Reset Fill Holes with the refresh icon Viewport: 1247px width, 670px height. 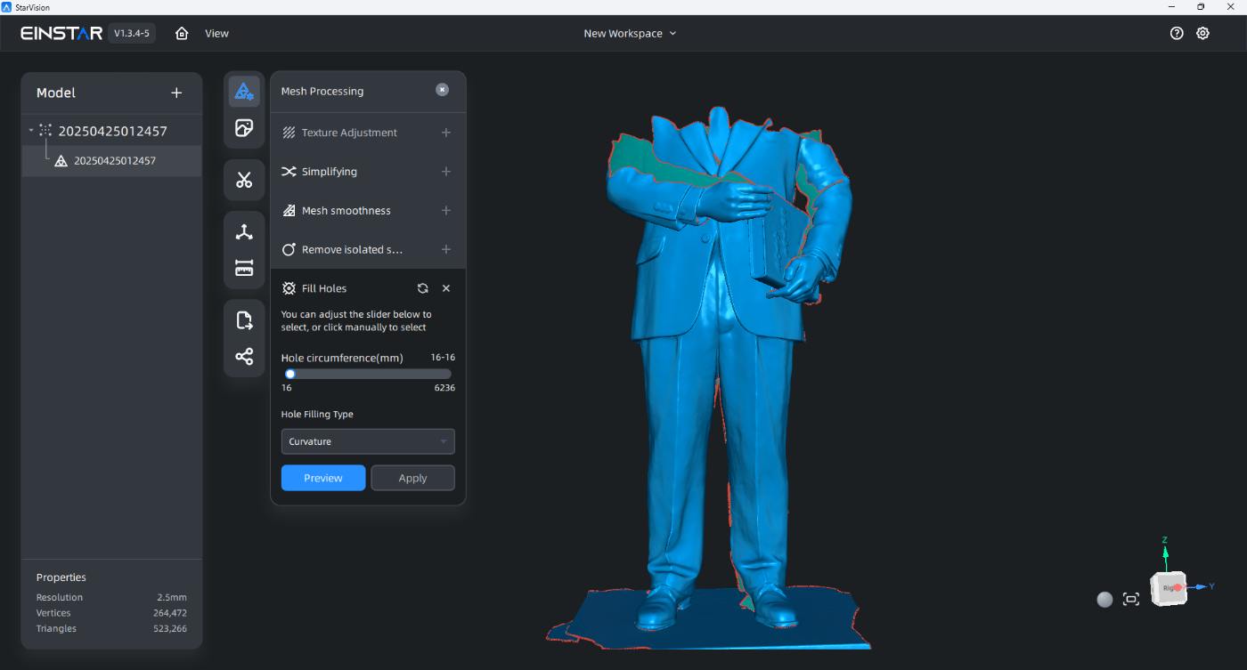click(422, 288)
